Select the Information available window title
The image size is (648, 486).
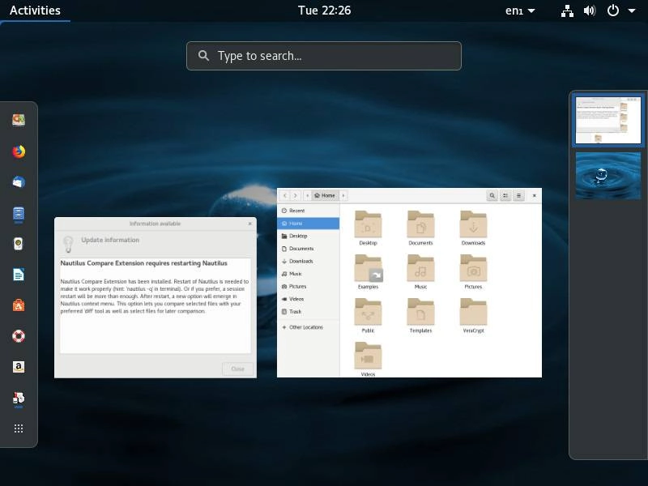[155, 224]
